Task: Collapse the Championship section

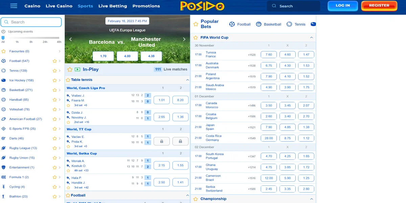Action: pos(312,199)
